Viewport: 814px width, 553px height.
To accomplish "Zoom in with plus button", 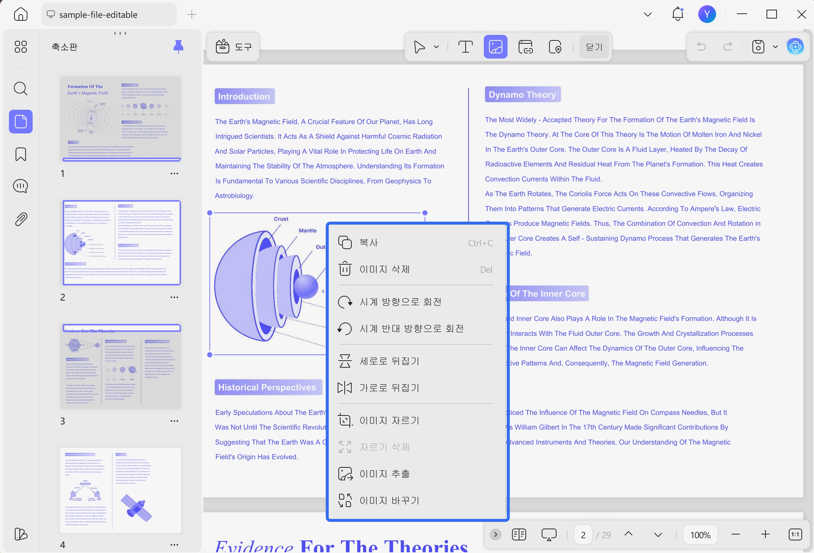I will click(x=765, y=534).
